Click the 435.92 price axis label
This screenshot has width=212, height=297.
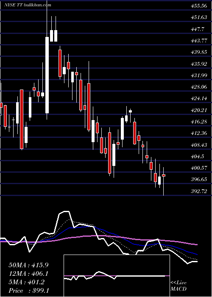click(199, 64)
